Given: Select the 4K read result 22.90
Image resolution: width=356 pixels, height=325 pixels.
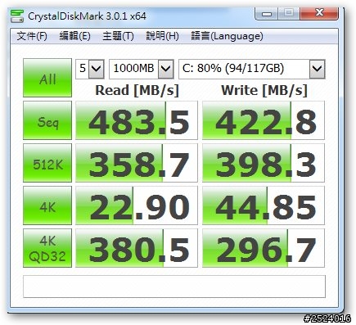Looking at the screenshot, I should point(137,205).
